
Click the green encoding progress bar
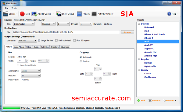(x=12, y=108)
